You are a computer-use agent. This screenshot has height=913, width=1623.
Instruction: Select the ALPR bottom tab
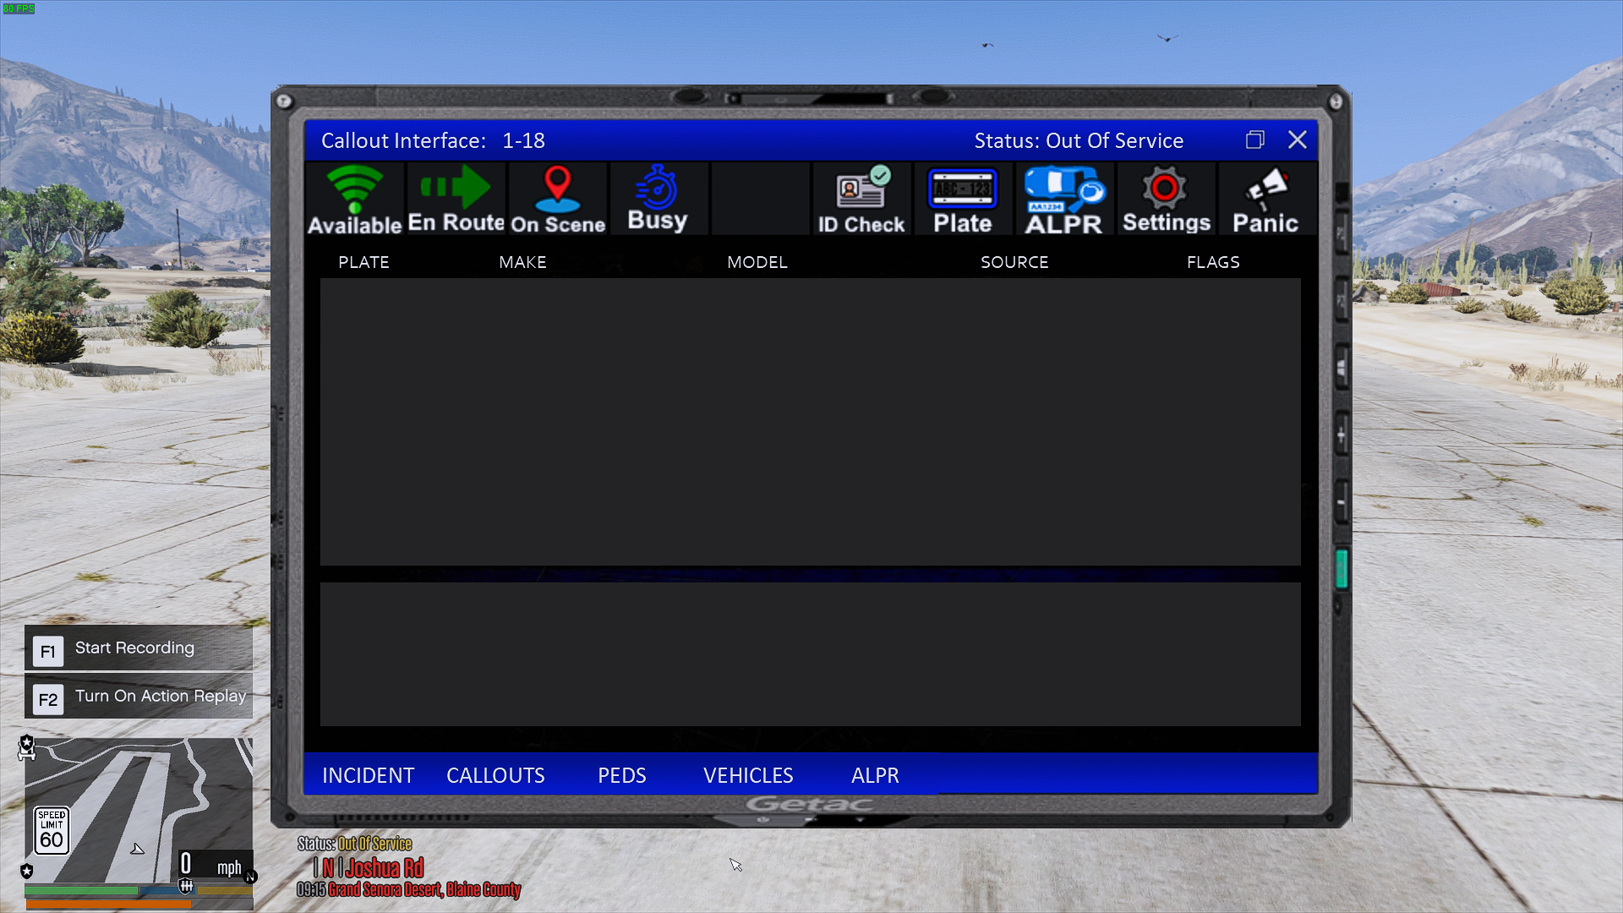(x=875, y=775)
